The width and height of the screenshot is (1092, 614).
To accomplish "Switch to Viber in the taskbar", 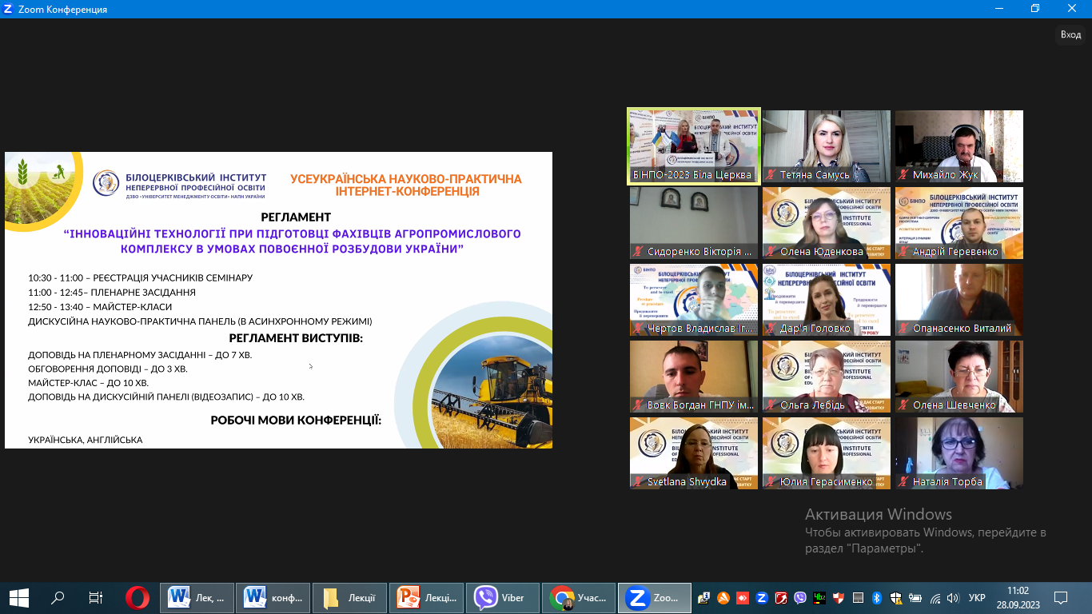I will [x=502, y=597].
